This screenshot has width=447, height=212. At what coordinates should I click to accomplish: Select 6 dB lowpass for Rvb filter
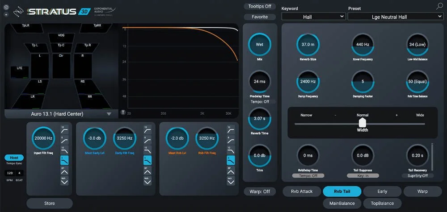point(231,160)
